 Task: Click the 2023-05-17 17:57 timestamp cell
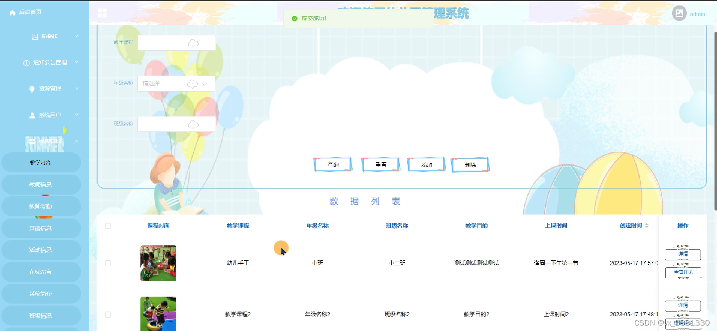pos(634,263)
